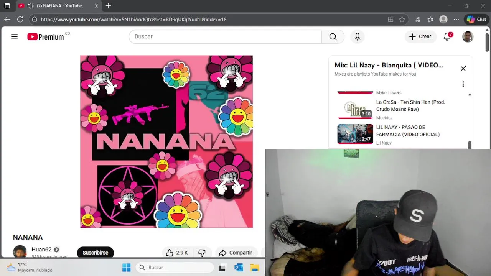Open the YouTube account avatar menu
This screenshot has height=276, width=491.
pyautogui.click(x=468, y=36)
